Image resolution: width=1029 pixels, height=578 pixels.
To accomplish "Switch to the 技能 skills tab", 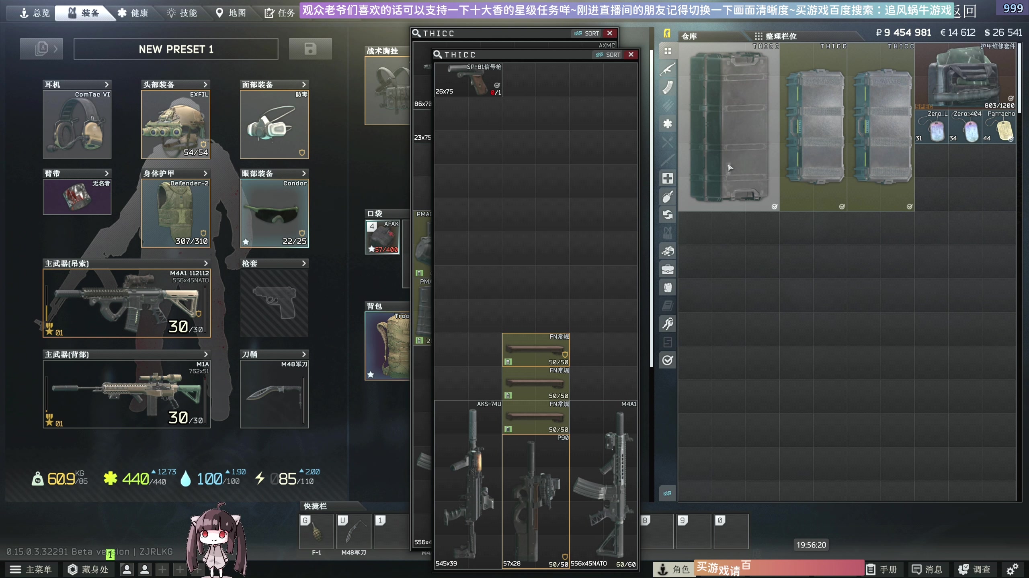I will click(x=182, y=13).
